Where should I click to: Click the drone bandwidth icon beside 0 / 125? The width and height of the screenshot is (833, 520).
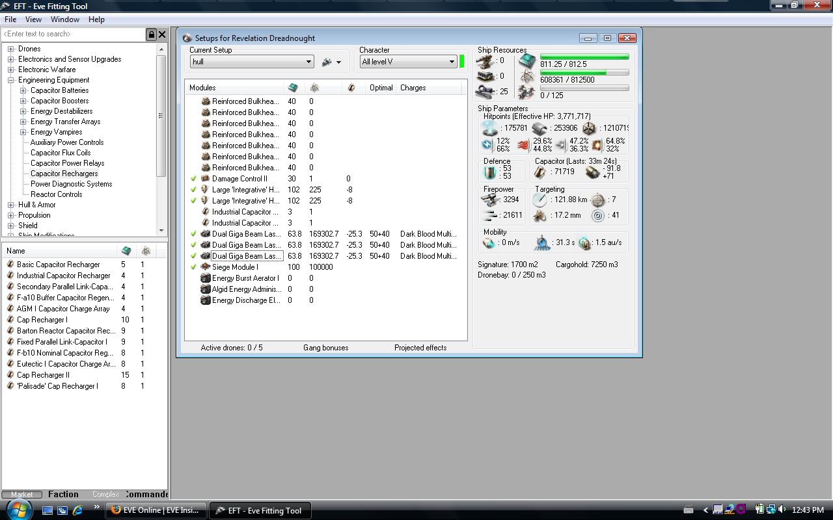tap(527, 92)
